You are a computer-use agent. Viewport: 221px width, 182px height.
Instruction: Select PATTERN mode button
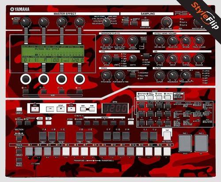(142, 97)
